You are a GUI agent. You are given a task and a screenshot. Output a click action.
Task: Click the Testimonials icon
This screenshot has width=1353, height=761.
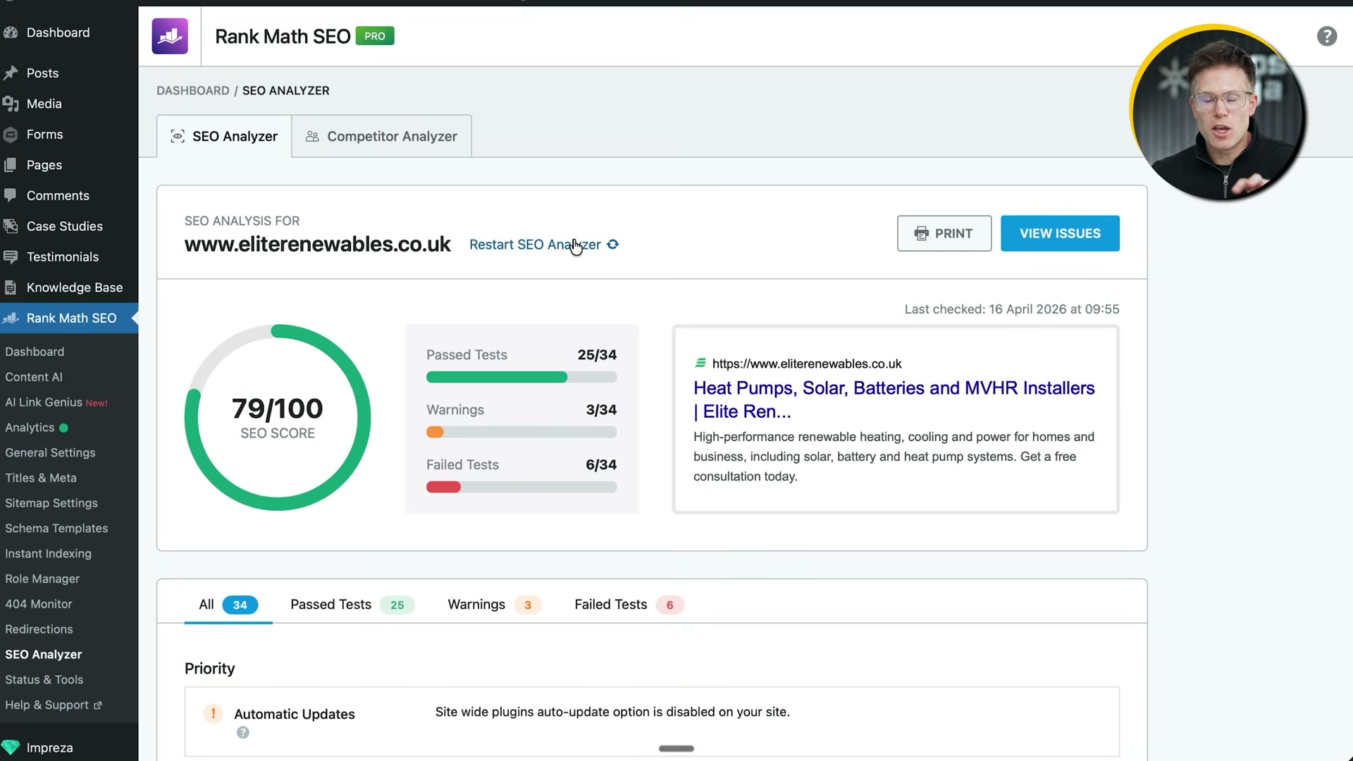tap(11, 256)
